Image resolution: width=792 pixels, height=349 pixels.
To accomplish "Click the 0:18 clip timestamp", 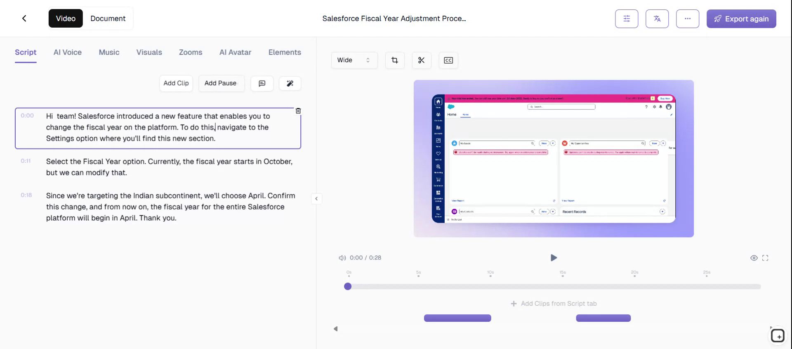I will tap(26, 195).
